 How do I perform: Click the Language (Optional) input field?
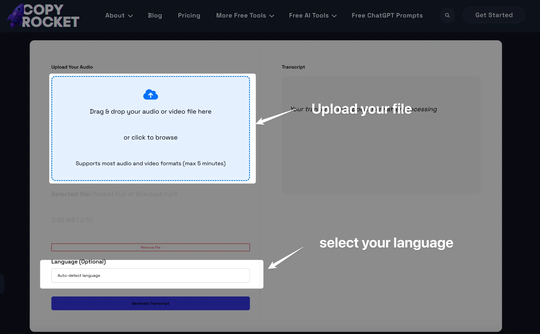150,275
